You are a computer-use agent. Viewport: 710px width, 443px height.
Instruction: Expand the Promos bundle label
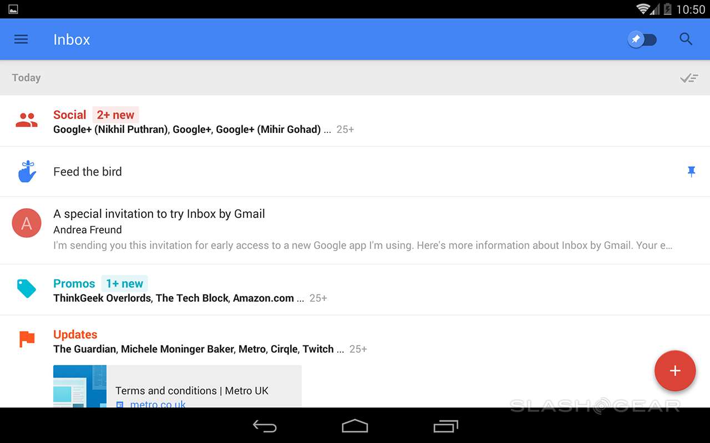click(x=74, y=284)
